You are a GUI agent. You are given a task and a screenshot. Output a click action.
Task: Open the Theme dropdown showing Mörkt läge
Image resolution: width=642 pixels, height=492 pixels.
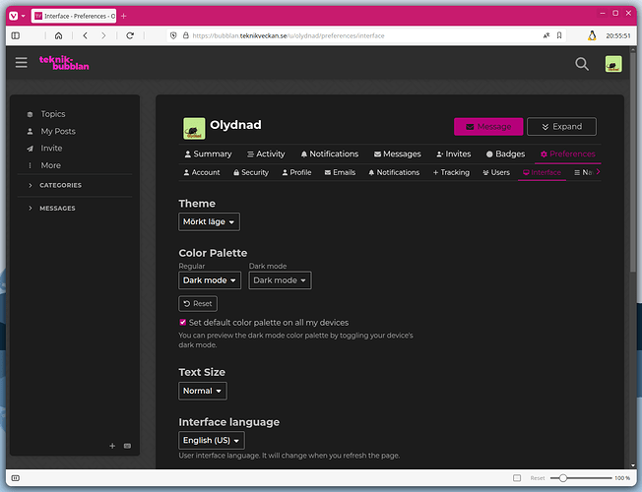209,221
